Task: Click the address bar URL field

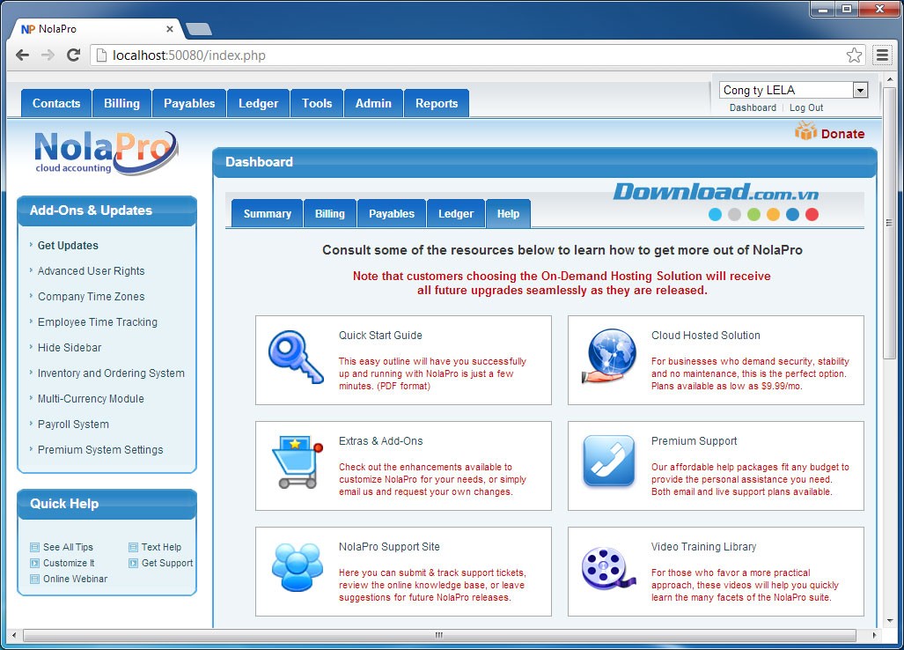Action: pyautogui.click(x=467, y=55)
